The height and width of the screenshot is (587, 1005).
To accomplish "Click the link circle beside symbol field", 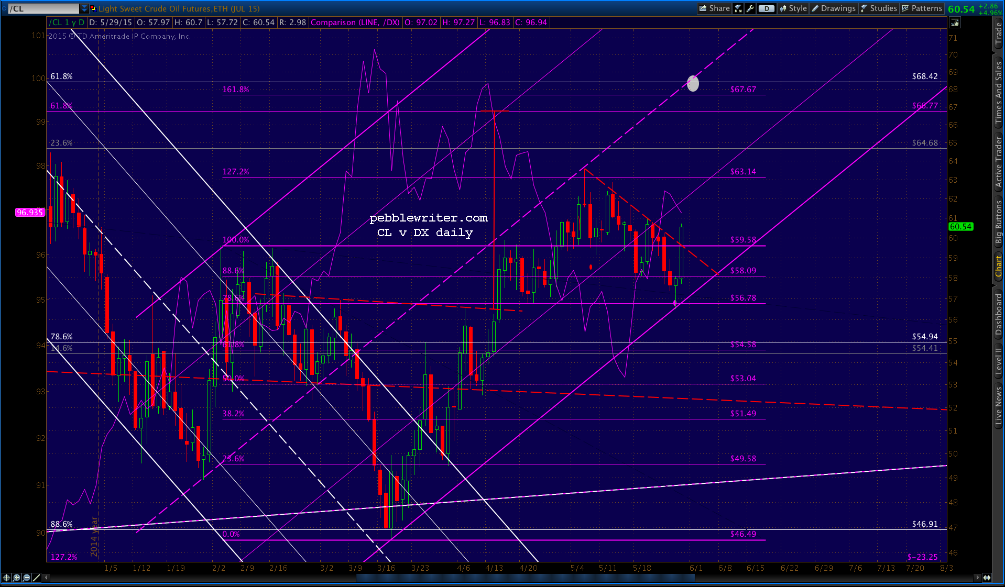I will 4,8.
